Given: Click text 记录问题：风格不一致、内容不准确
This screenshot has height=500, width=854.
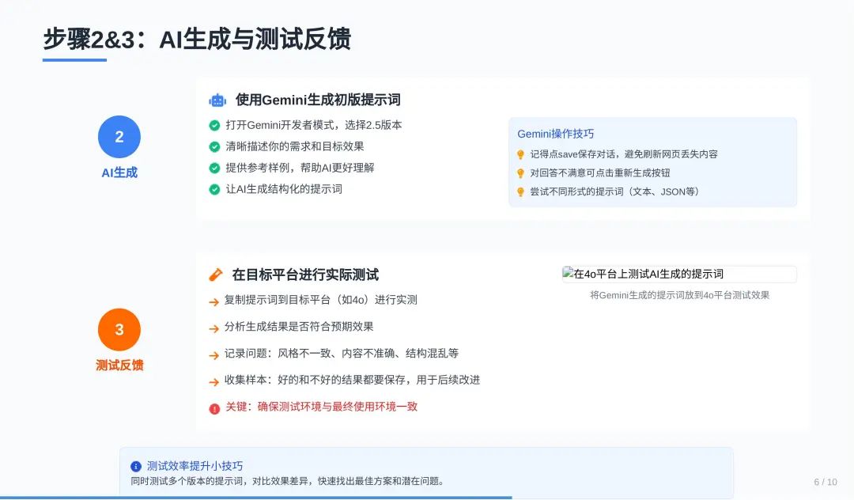Looking at the screenshot, I should [309, 353].
